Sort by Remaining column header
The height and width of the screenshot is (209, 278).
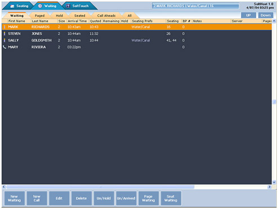pos(111,21)
